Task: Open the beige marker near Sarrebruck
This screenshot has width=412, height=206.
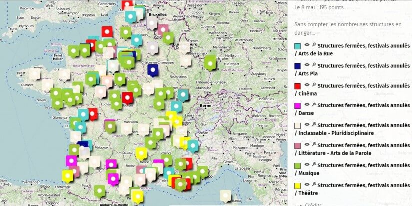Action: pos(186,61)
